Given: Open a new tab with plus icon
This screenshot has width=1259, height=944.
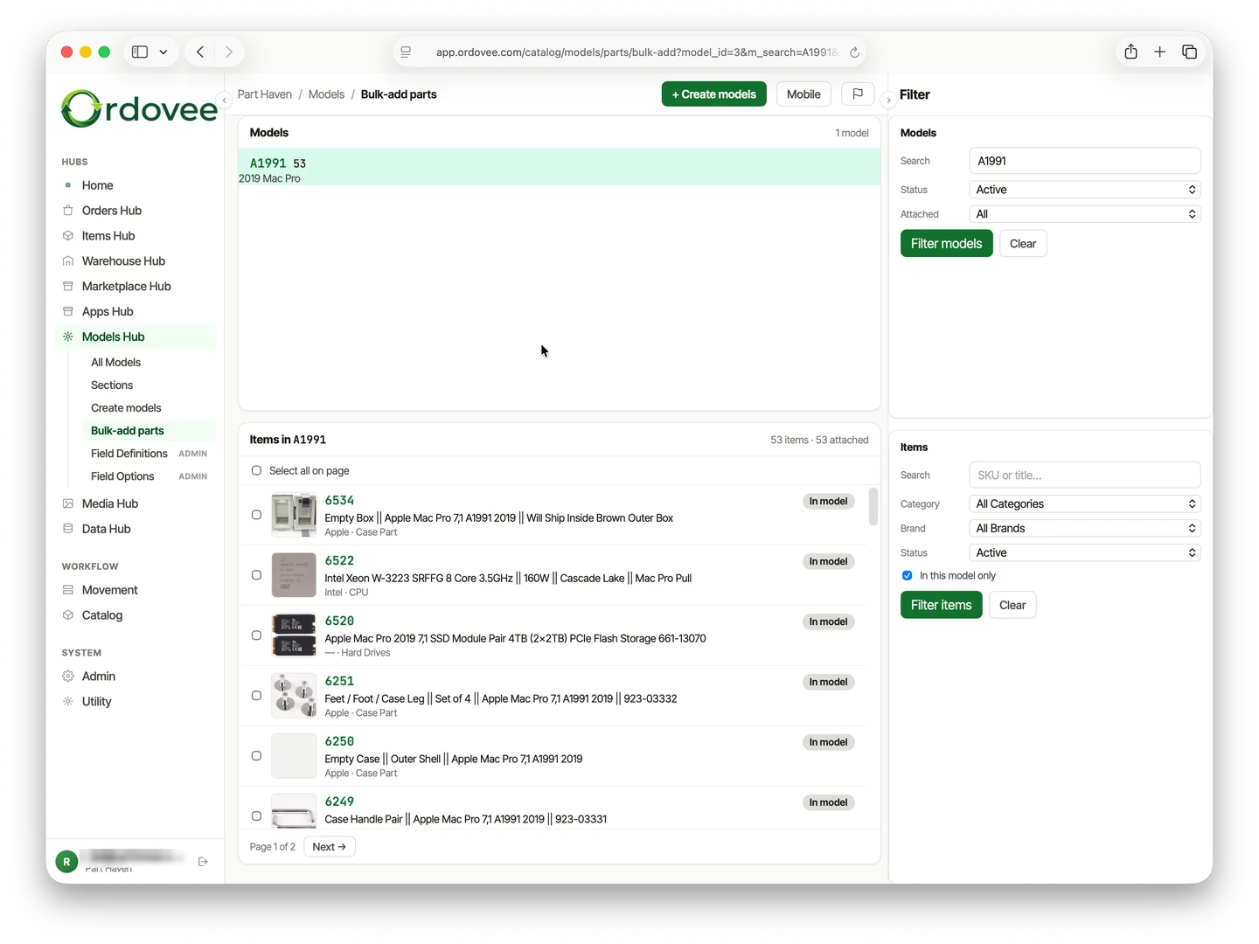Looking at the screenshot, I should [1159, 52].
